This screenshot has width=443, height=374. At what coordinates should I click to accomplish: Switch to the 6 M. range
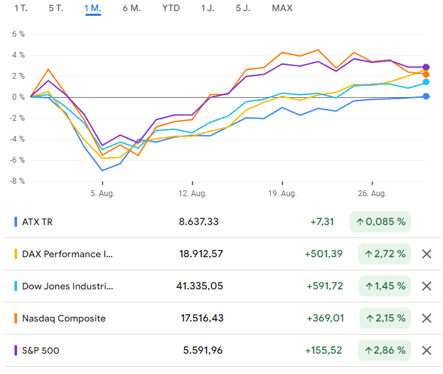131,8
